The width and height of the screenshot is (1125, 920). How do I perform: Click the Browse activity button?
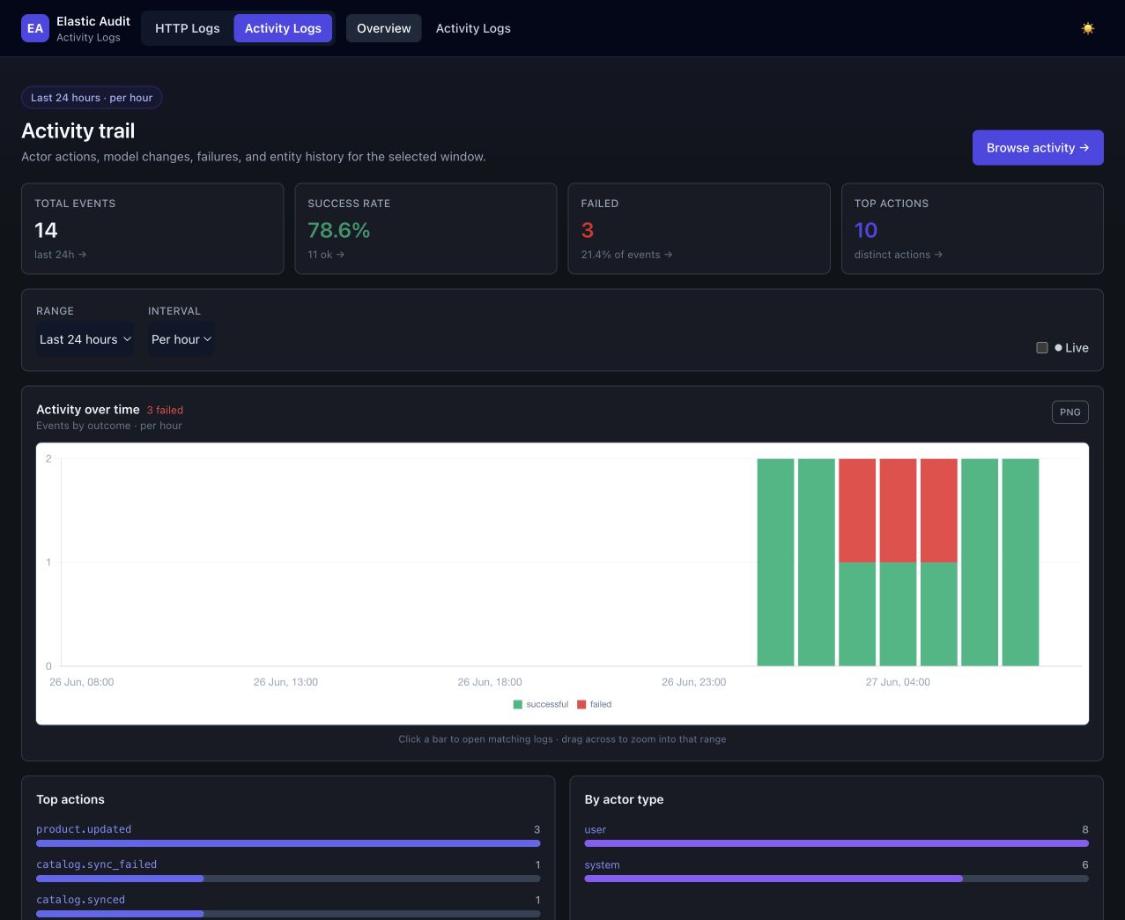point(1038,148)
